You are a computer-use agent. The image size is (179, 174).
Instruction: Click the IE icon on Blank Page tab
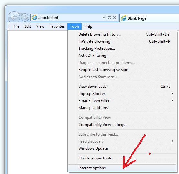(124, 18)
